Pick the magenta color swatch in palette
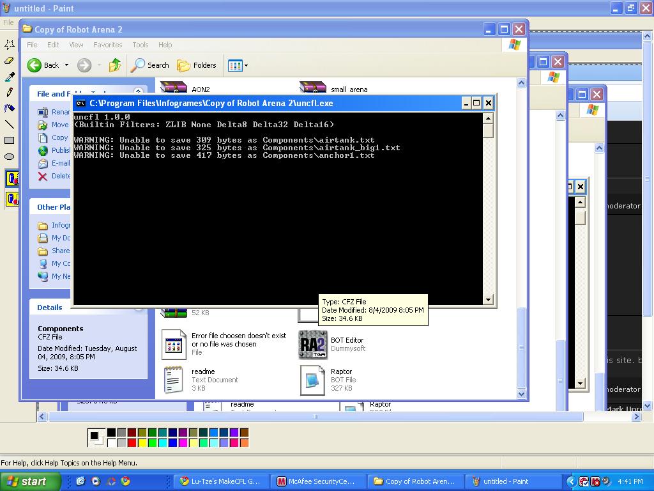 pos(183,442)
